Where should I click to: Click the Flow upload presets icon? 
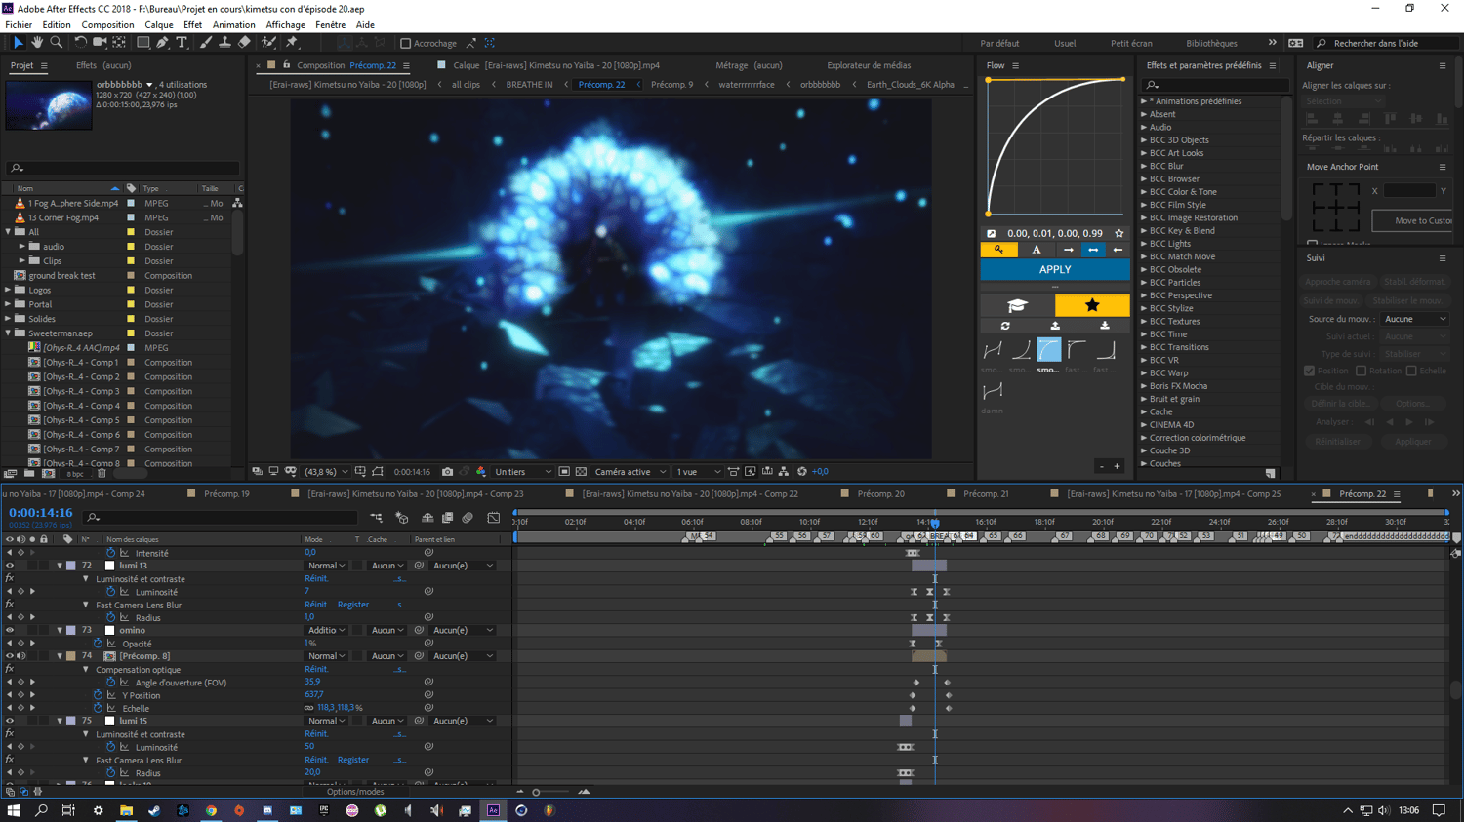[1055, 326]
